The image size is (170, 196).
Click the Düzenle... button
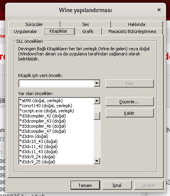point(130,102)
